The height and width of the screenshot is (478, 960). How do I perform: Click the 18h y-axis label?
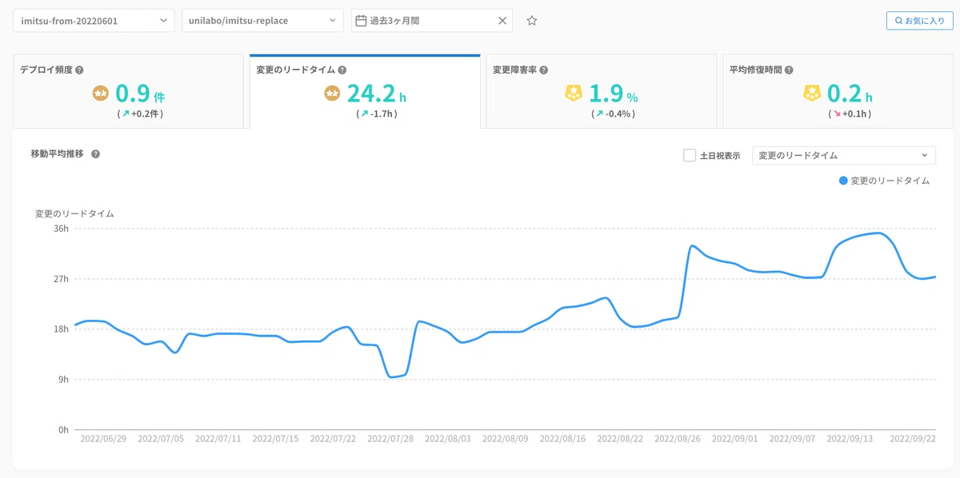[61, 329]
